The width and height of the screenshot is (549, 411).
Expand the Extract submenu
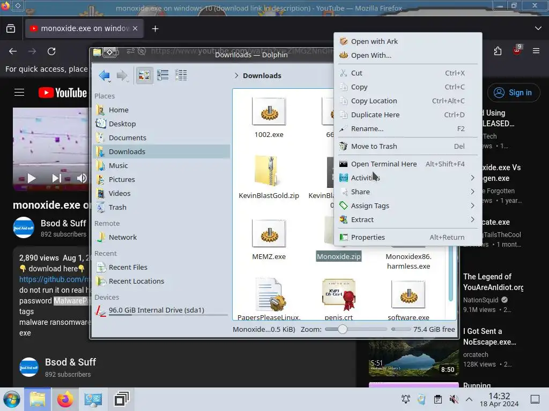point(408,220)
